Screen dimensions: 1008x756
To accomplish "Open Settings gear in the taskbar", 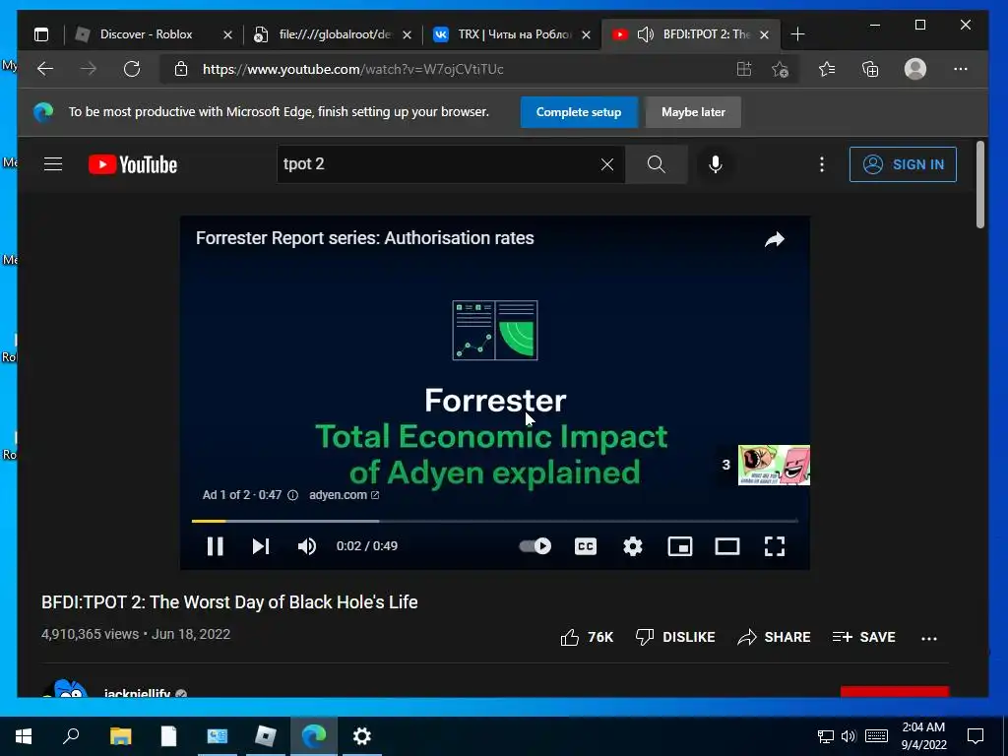I will 362,736.
